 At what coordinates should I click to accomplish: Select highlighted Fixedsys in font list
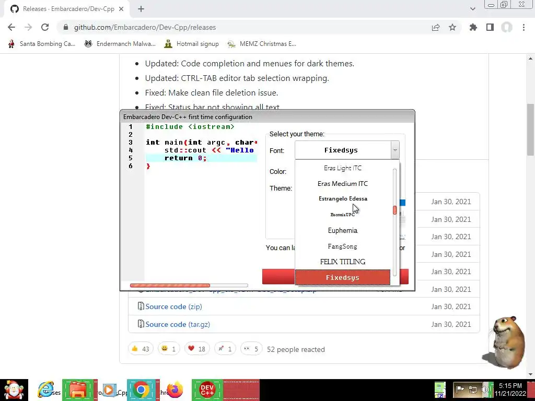(343, 277)
